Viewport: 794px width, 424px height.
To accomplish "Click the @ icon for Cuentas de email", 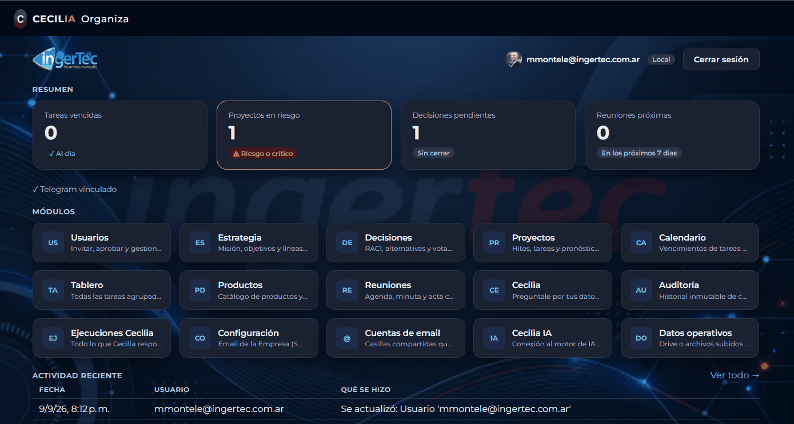I will tap(347, 338).
